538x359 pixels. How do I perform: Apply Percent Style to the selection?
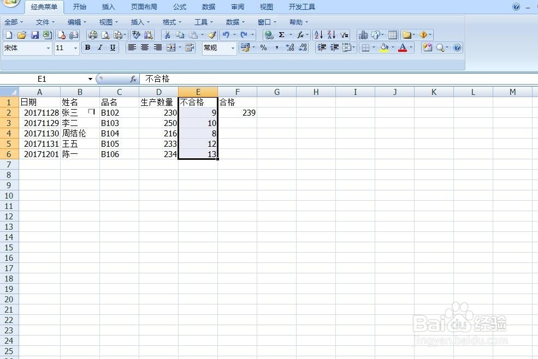pyautogui.click(x=263, y=48)
